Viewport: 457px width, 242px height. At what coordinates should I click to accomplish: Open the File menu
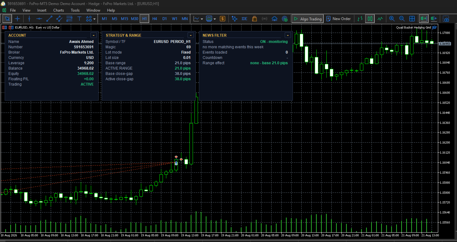(13, 10)
